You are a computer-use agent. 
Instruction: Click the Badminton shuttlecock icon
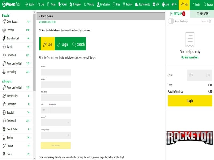pyautogui.click(x=4, y=104)
